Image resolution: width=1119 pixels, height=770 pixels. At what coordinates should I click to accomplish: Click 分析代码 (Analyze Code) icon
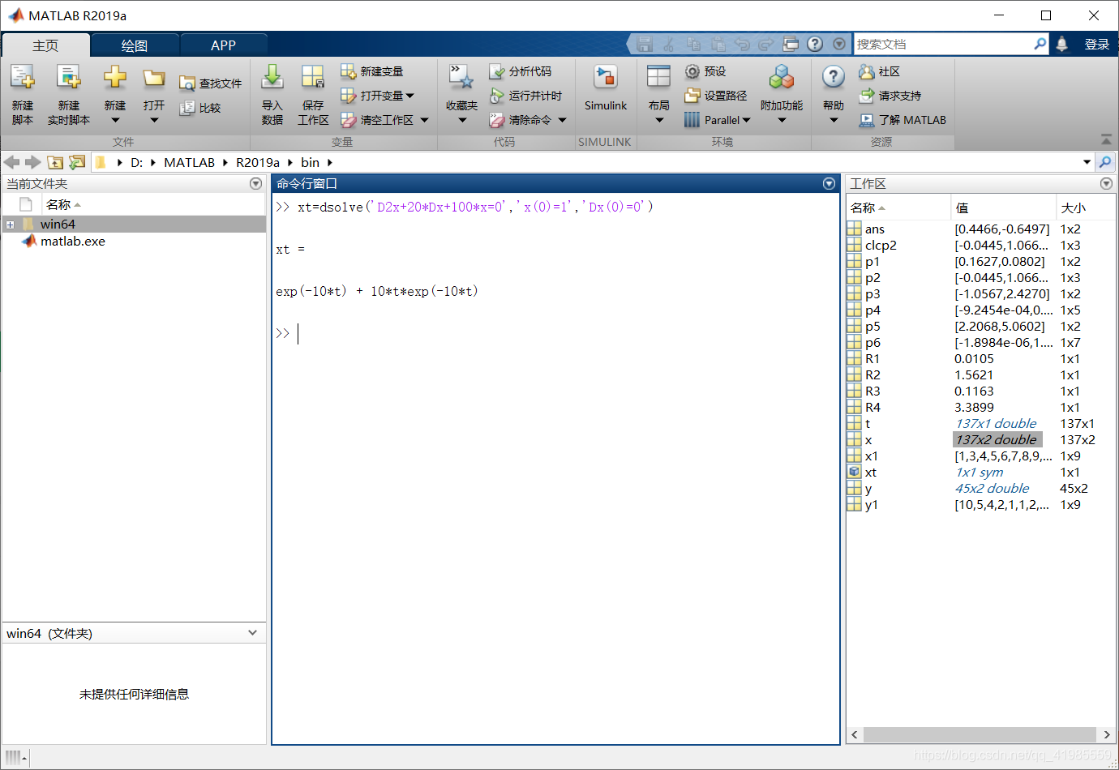tap(497, 71)
